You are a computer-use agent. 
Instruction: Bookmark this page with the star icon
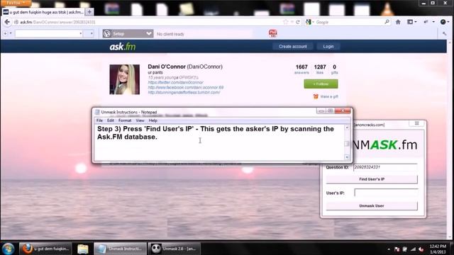[285, 22]
